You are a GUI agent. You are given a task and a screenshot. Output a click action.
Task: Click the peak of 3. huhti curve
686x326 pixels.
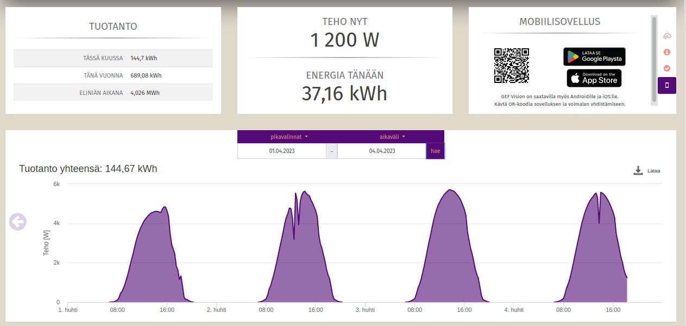pos(450,190)
